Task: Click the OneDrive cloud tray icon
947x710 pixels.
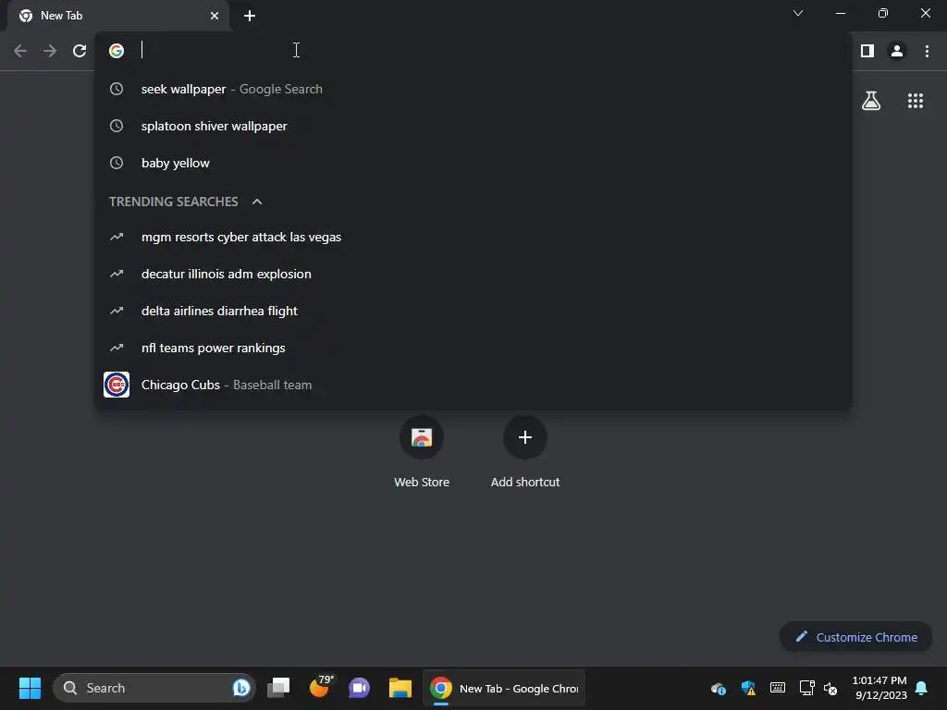Action: tap(718, 688)
